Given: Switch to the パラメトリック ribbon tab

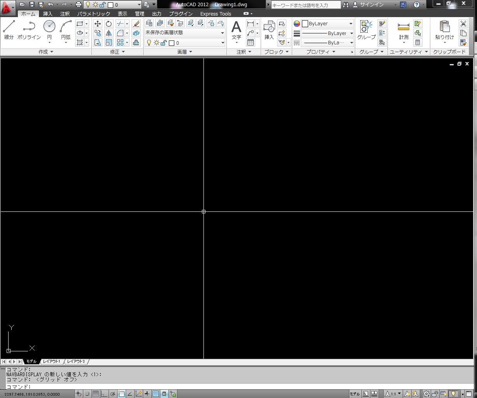Looking at the screenshot, I should tap(93, 14).
